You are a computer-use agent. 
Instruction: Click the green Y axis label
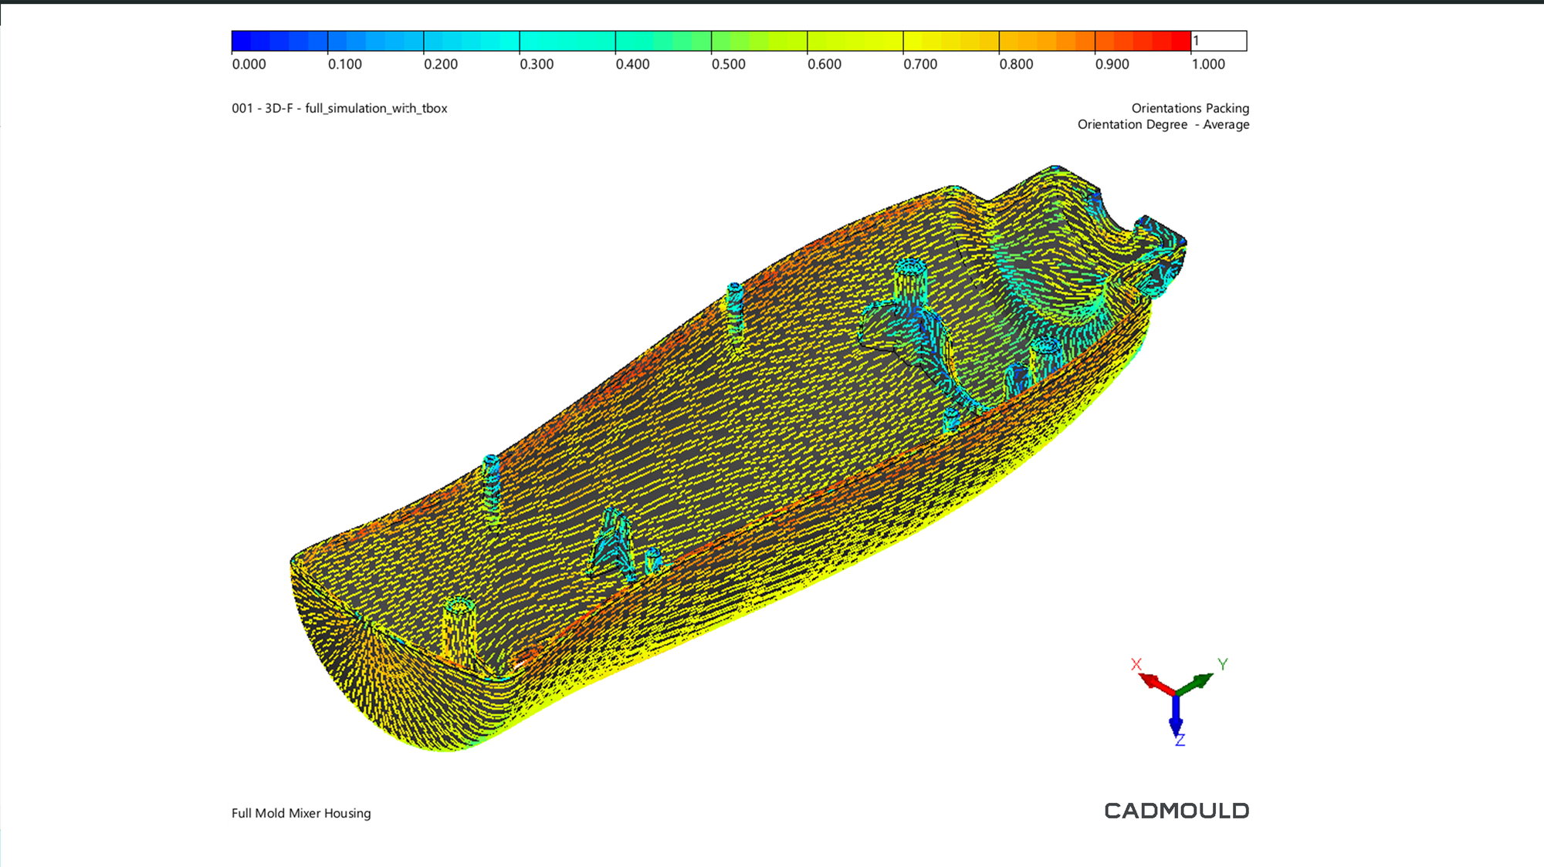tap(1222, 664)
